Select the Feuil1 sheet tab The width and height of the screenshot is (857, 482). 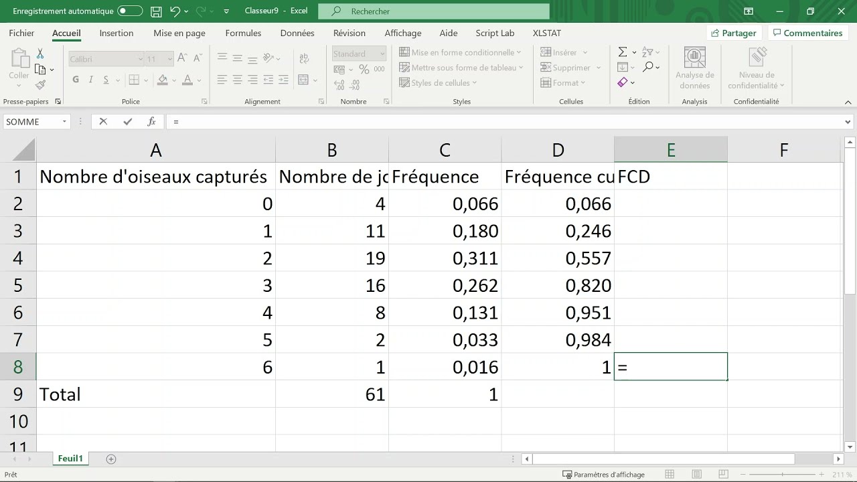coord(70,459)
